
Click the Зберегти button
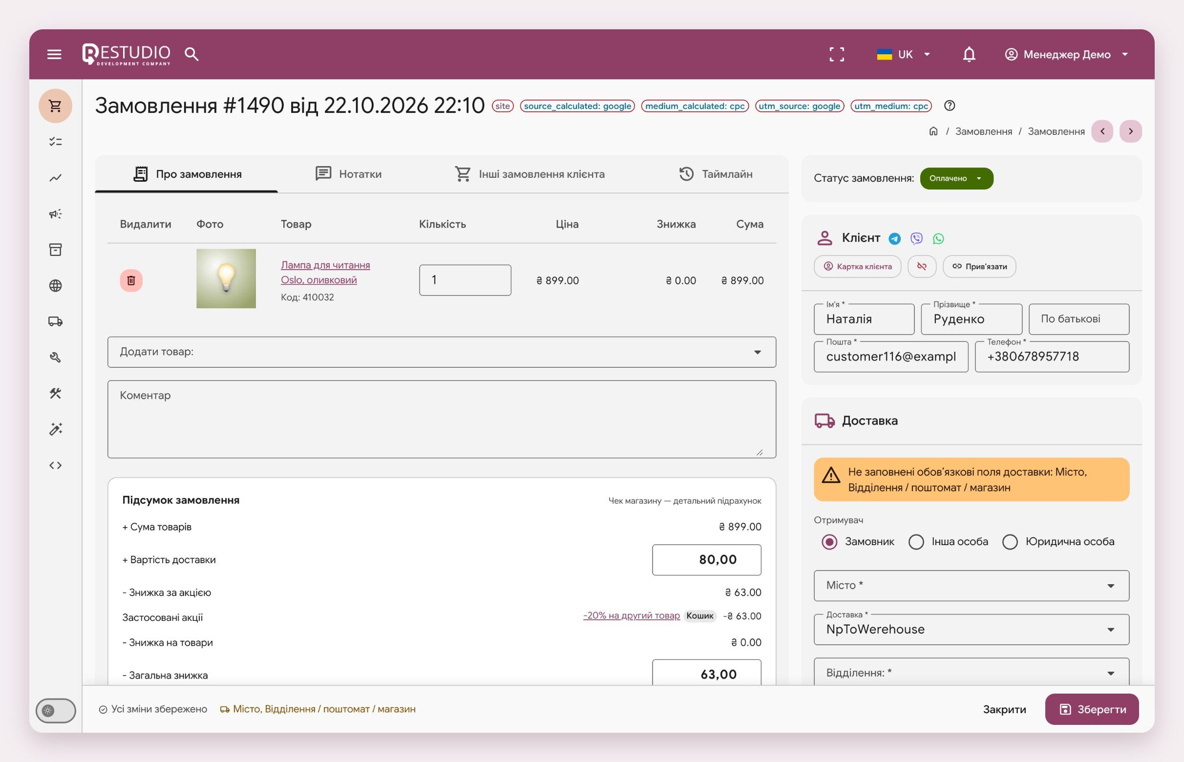point(1092,709)
